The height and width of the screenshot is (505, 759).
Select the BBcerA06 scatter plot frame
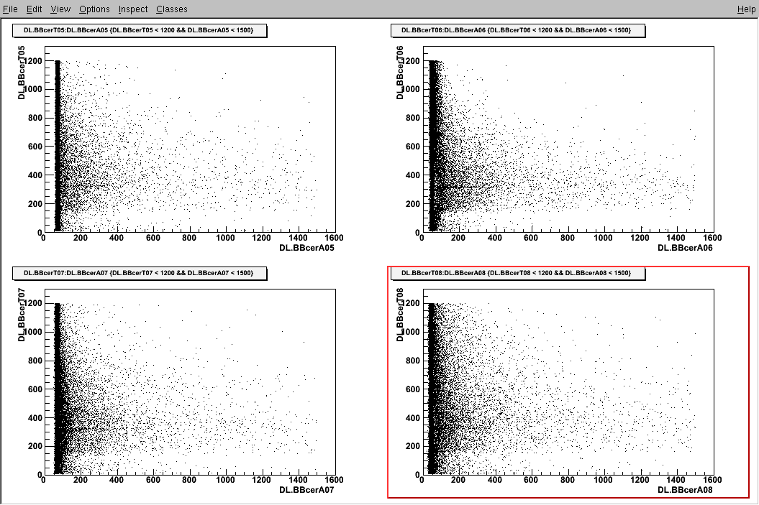[569, 139]
